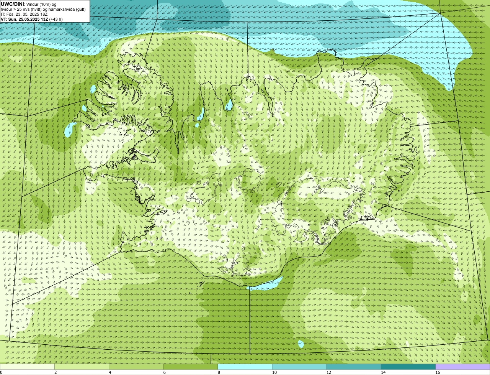
Task: Click the "IT: Fös. 23. 05. 2025 18Z" line
Action: [24, 14]
